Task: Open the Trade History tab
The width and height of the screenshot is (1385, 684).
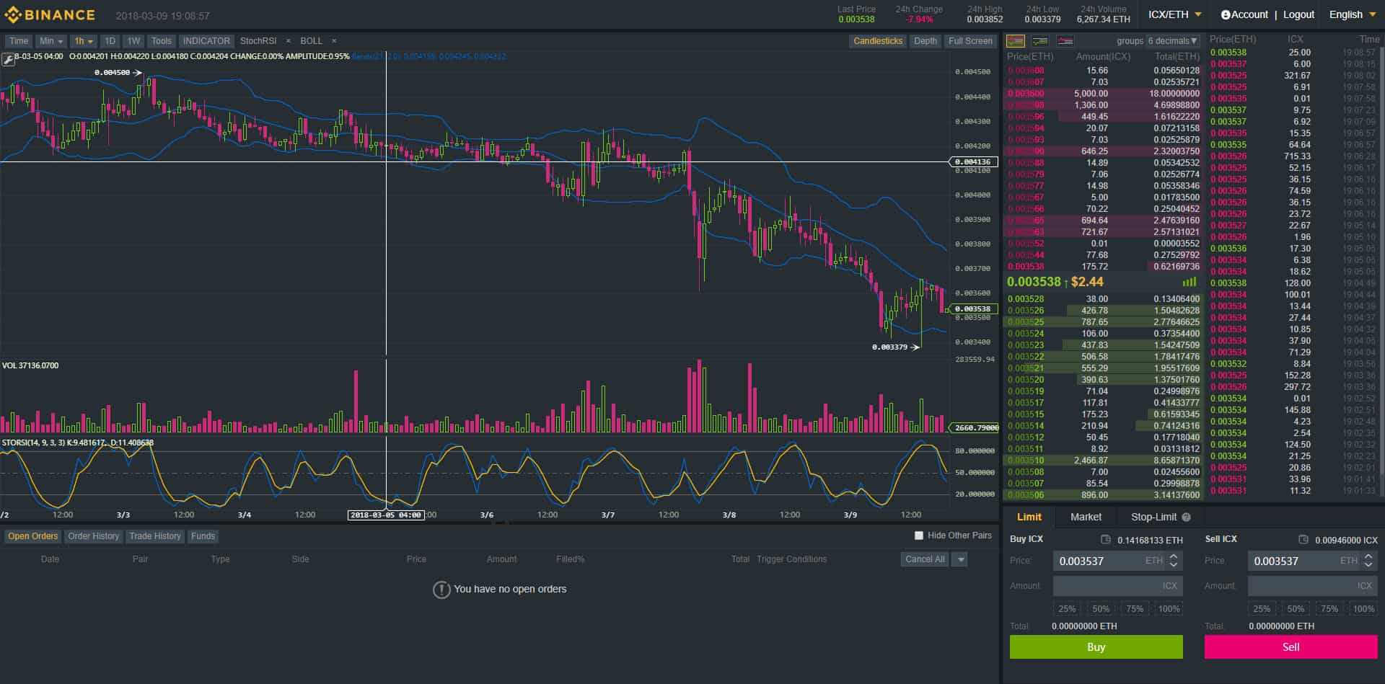Action: click(x=155, y=536)
